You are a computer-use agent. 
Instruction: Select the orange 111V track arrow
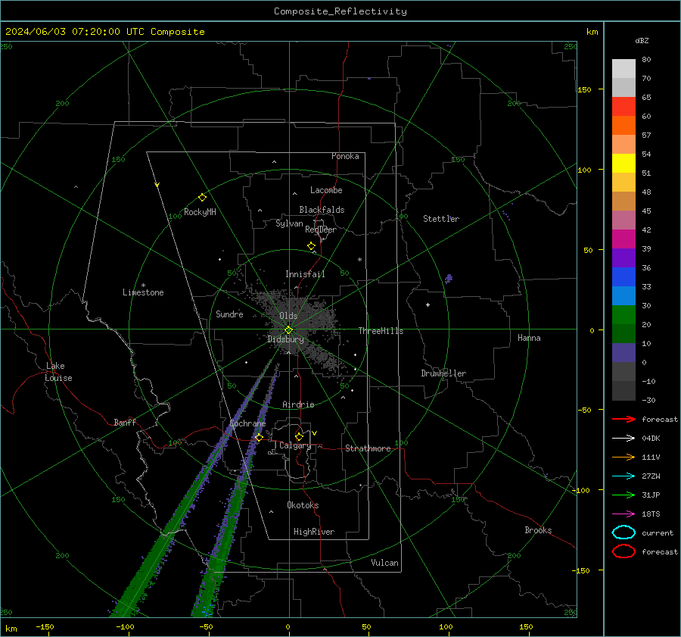(623, 457)
